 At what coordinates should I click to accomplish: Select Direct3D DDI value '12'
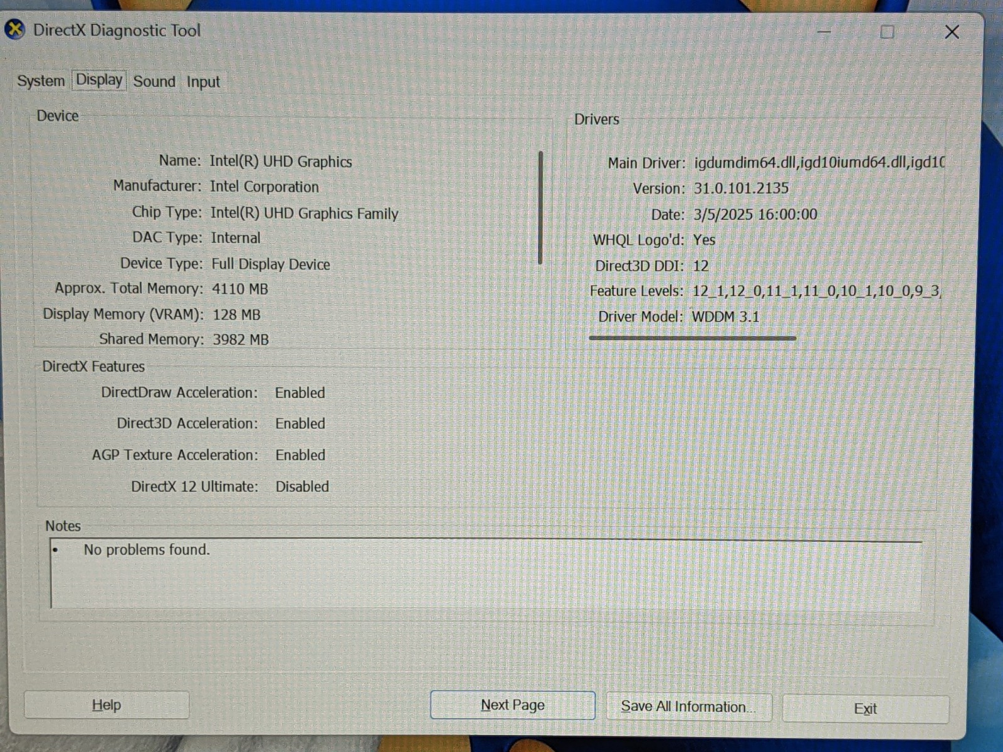(700, 266)
